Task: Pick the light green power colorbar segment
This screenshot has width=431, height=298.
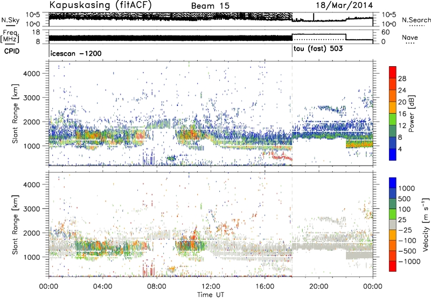Action: tap(393, 119)
